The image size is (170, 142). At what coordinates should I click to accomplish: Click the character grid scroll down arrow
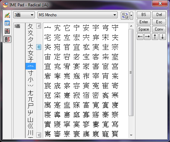[131, 135]
